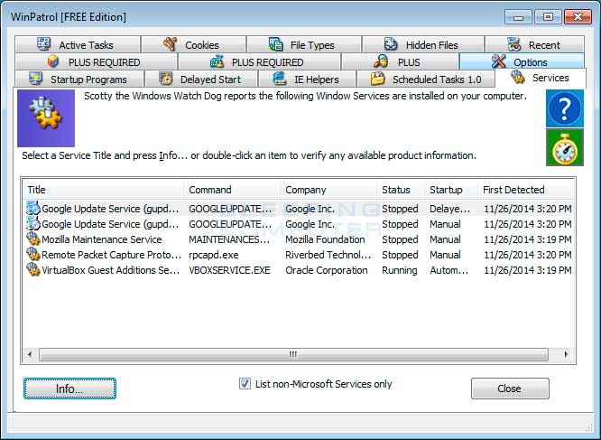Select the Mozilla Maintenance Service title
Screen dimensions: 601x440
coord(102,239)
